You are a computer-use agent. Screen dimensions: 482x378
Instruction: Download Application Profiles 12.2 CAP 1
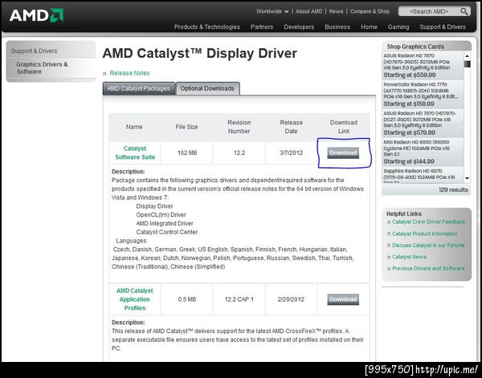tap(343, 299)
